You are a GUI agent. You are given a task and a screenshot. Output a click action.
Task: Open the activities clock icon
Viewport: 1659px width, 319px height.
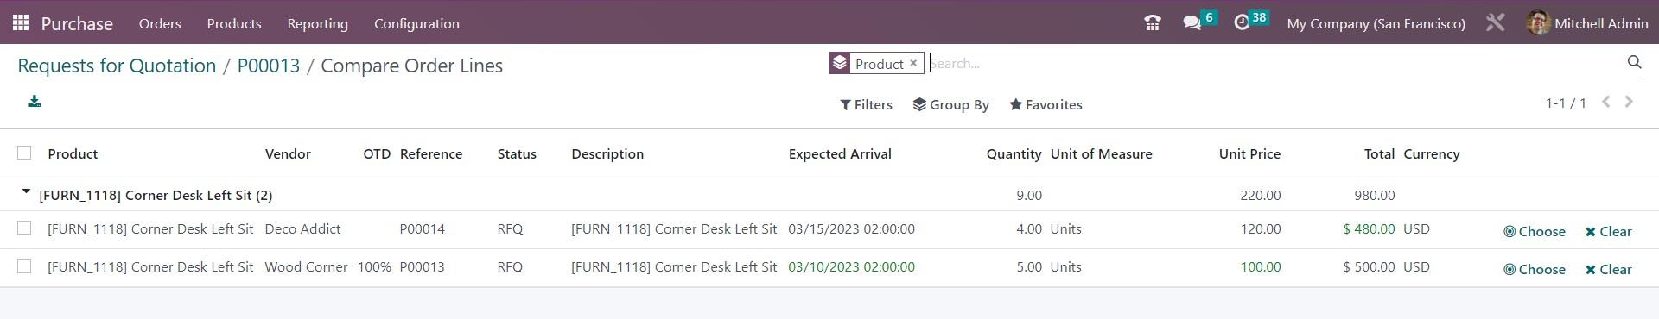1242,23
